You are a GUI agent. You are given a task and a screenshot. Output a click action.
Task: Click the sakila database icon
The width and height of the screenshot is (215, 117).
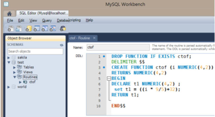[x=14, y=58]
